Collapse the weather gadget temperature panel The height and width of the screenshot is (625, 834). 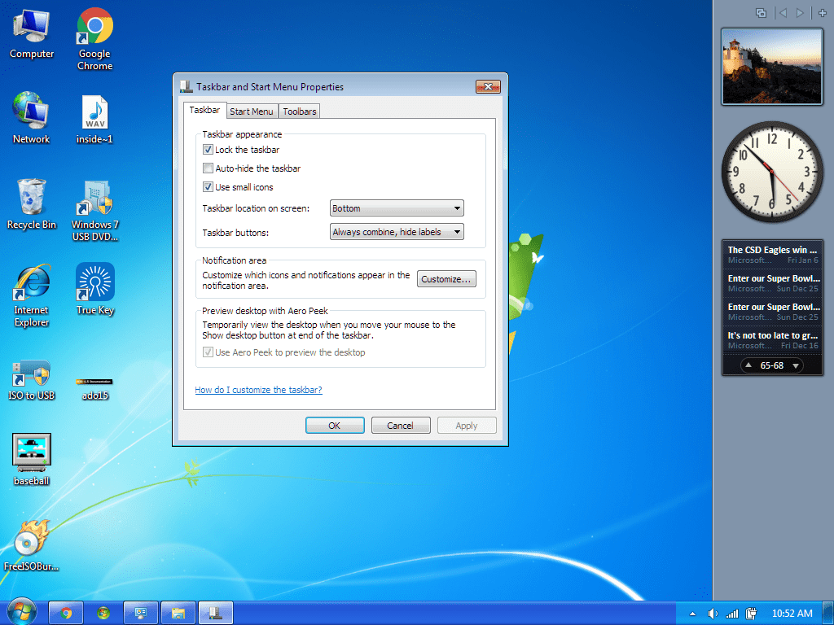[750, 365]
